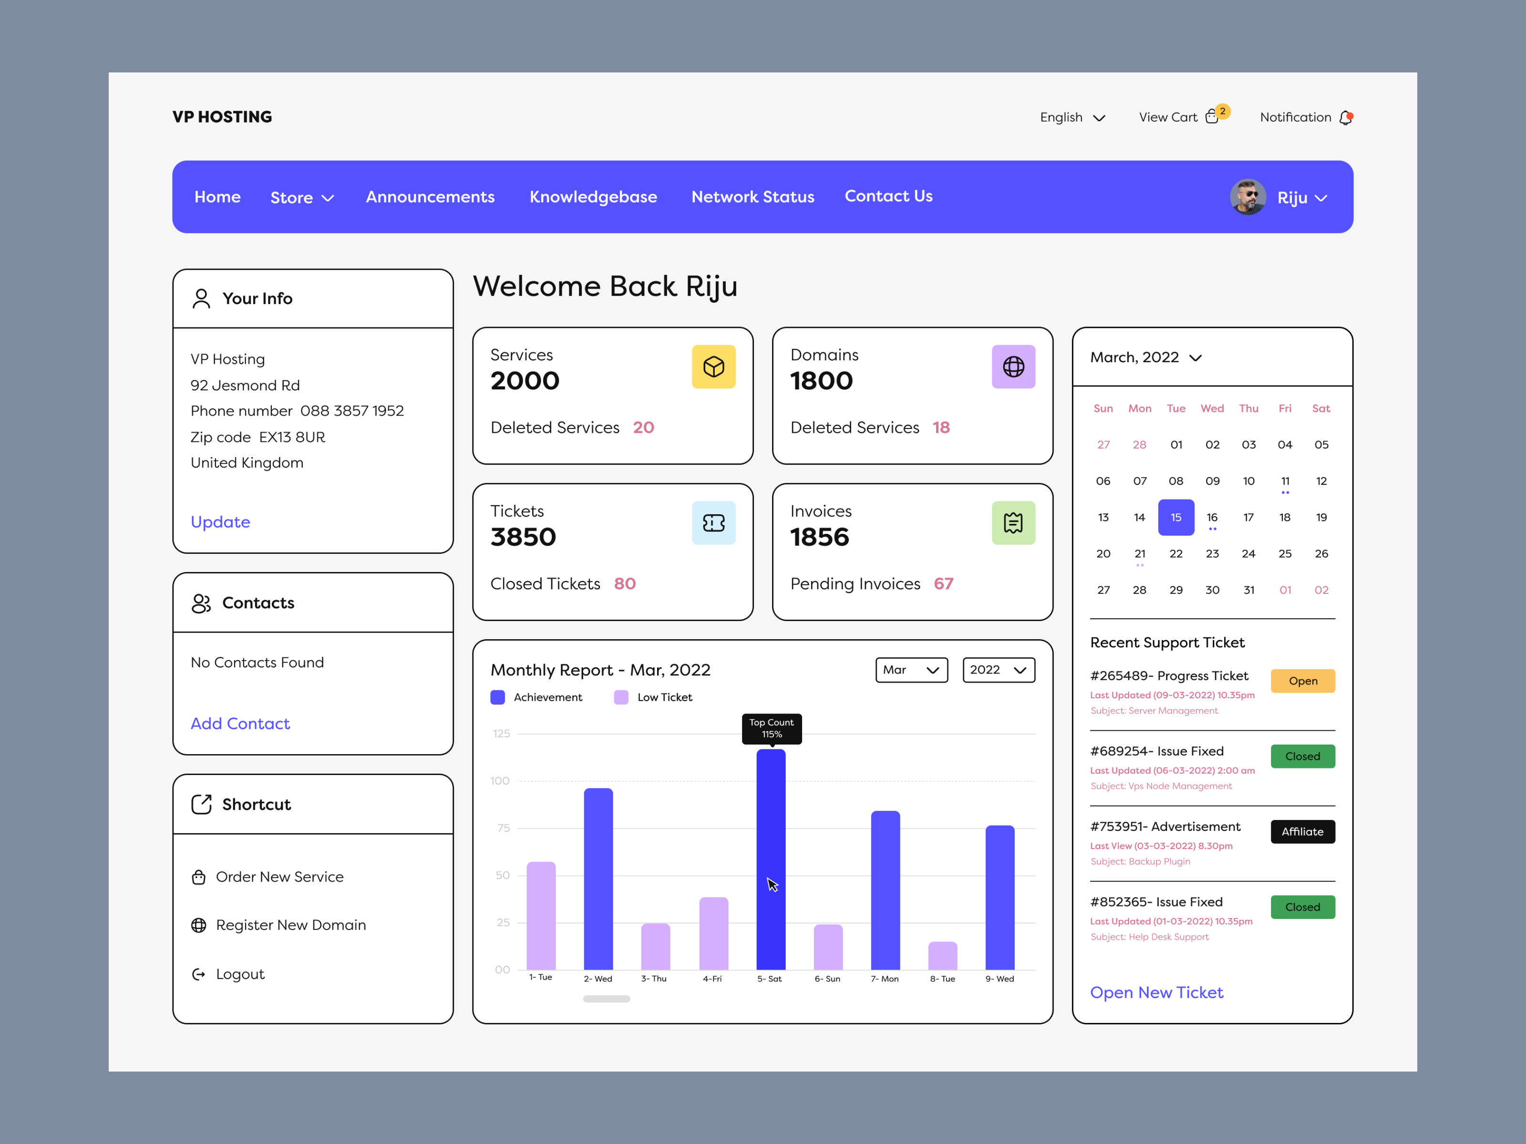This screenshot has height=1144, width=1526.
Task: Click the Add Contact link
Action: tap(240, 724)
